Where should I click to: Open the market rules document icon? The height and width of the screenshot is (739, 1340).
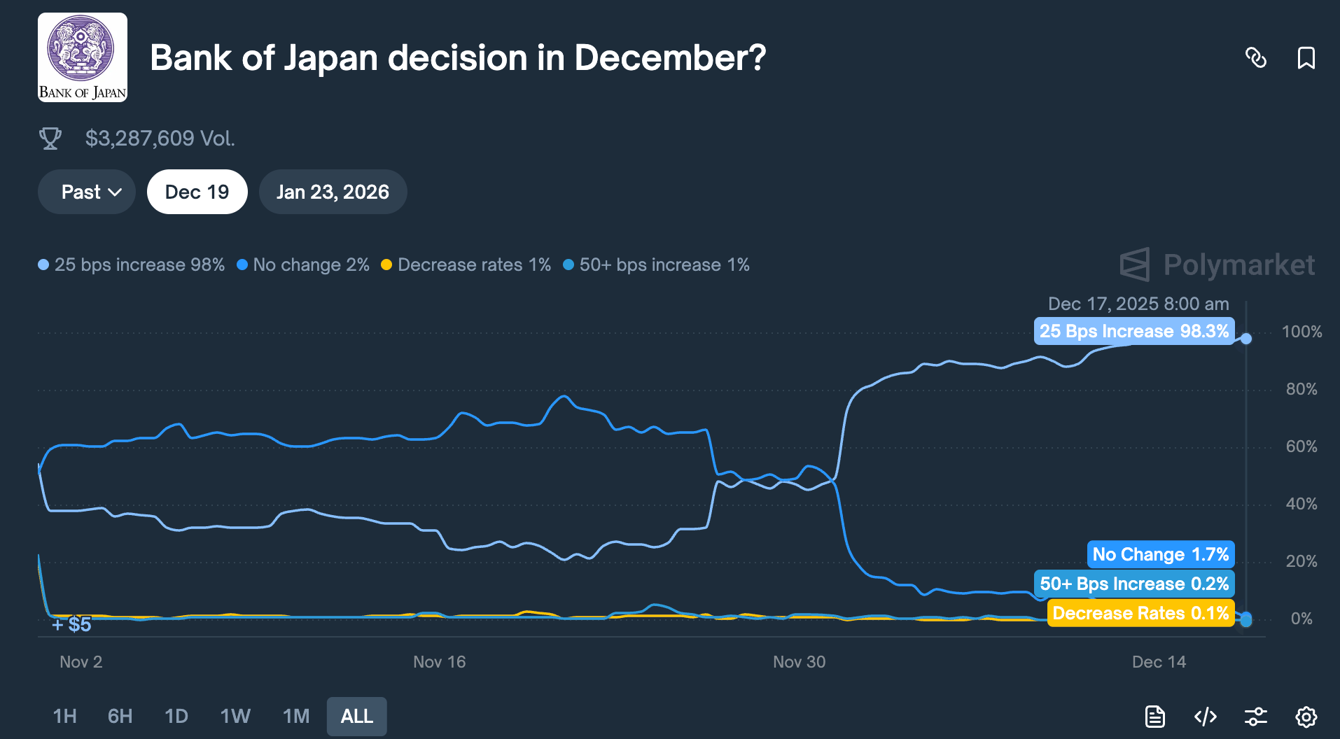pyautogui.click(x=1155, y=717)
